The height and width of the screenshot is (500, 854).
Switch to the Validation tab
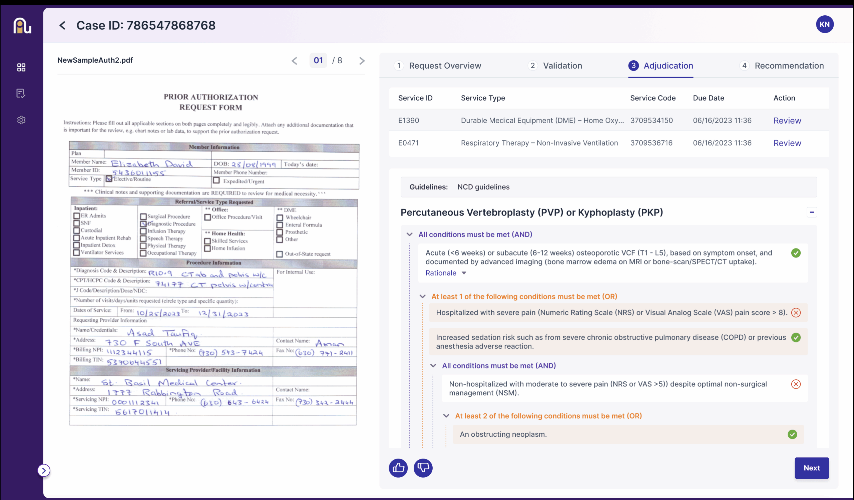[562, 66]
